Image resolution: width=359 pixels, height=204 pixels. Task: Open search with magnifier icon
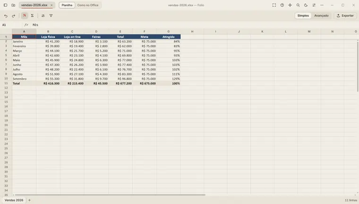tap(298, 5)
